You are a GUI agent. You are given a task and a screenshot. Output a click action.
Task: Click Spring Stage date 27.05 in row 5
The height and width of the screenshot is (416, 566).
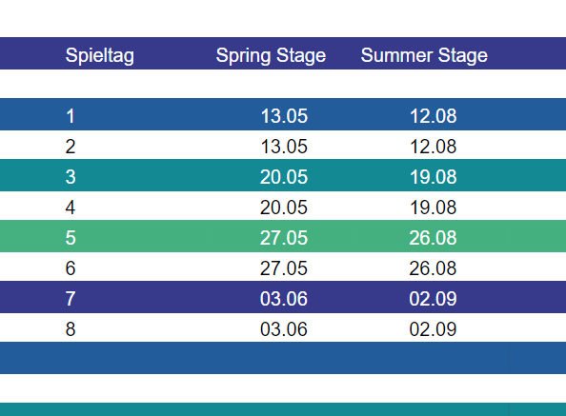(284, 238)
